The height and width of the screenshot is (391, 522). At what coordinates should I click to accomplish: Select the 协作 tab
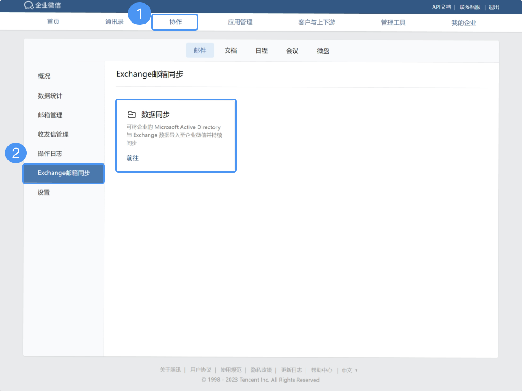pyautogui.click(x=175, y=22)
